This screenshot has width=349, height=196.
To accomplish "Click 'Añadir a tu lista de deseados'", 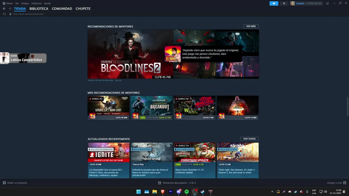I will [100, 80].
